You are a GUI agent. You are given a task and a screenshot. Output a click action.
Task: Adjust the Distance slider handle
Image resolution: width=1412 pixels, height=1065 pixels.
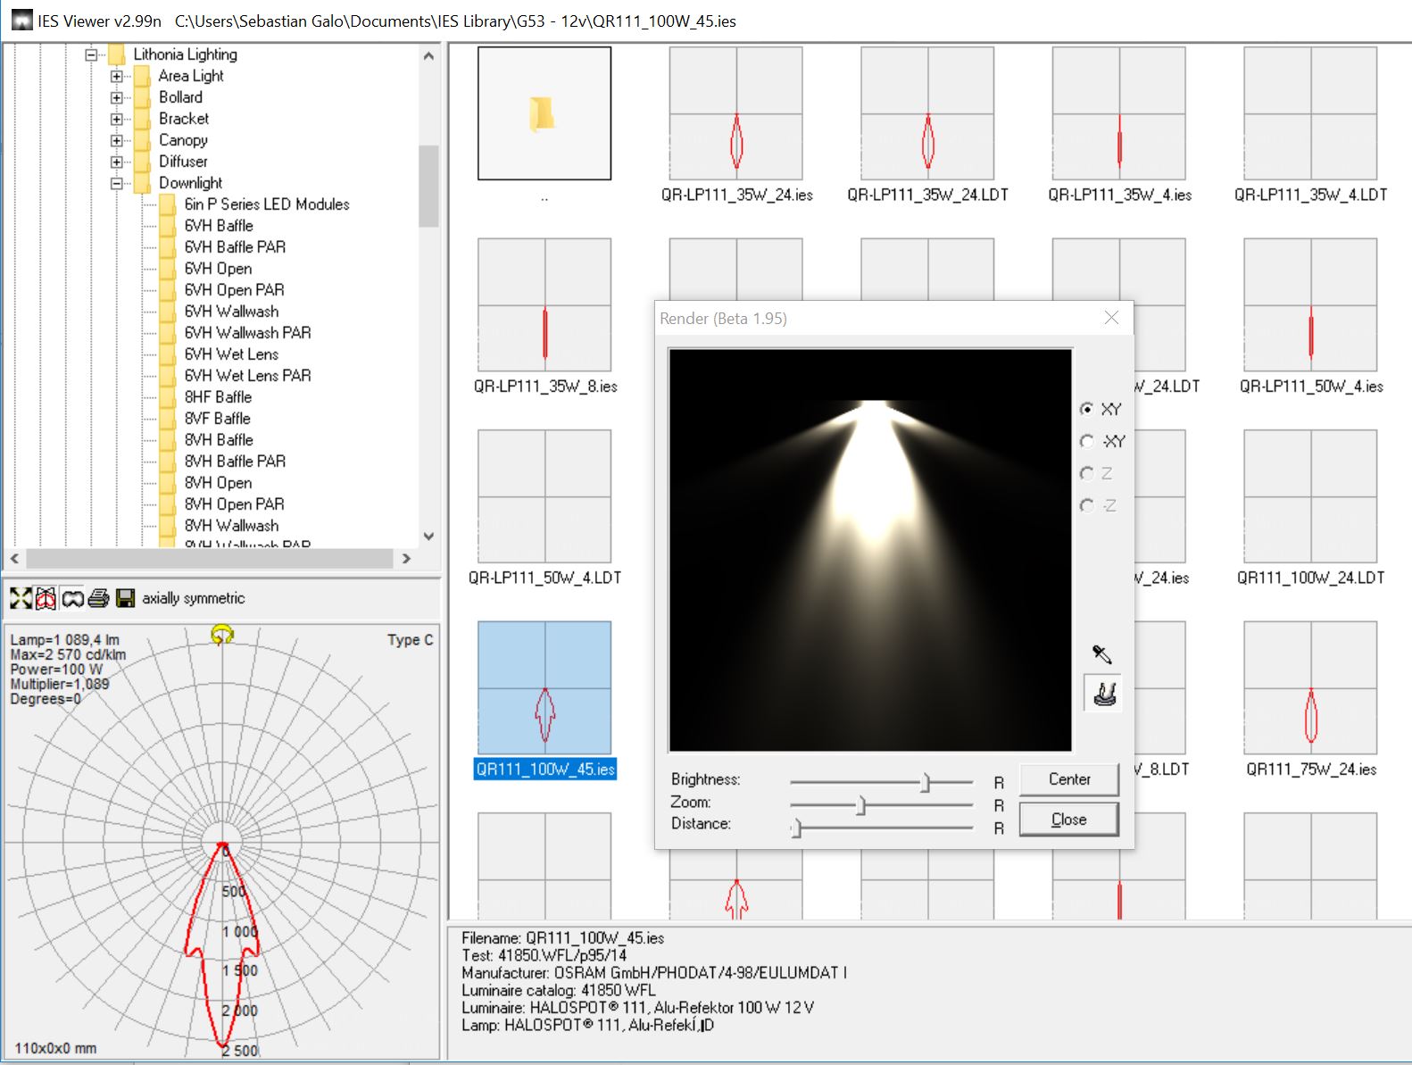(x=797, y=828)
